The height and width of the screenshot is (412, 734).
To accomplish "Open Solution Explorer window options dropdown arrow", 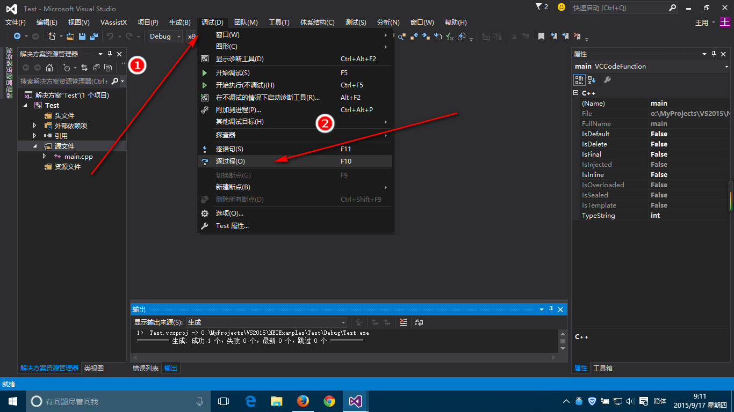I will (x=100, y=54).
